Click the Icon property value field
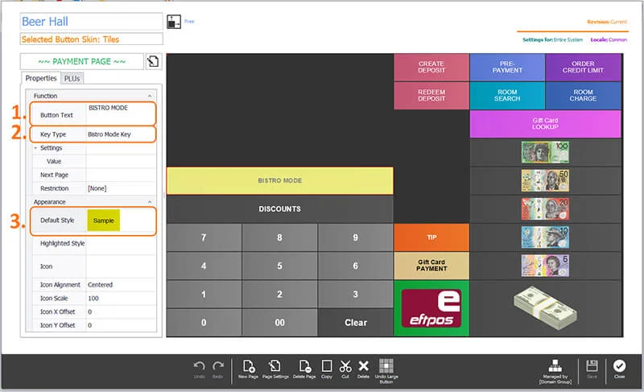Screen dimensions: 644x392 tap(122, 266)
